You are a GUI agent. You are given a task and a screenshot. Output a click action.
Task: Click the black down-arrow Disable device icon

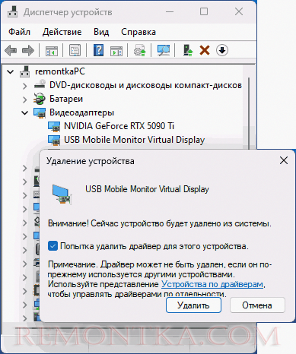222,50
